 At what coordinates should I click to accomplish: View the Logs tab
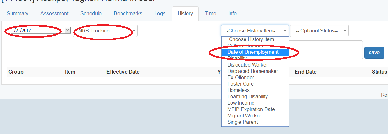click(160, 13)
